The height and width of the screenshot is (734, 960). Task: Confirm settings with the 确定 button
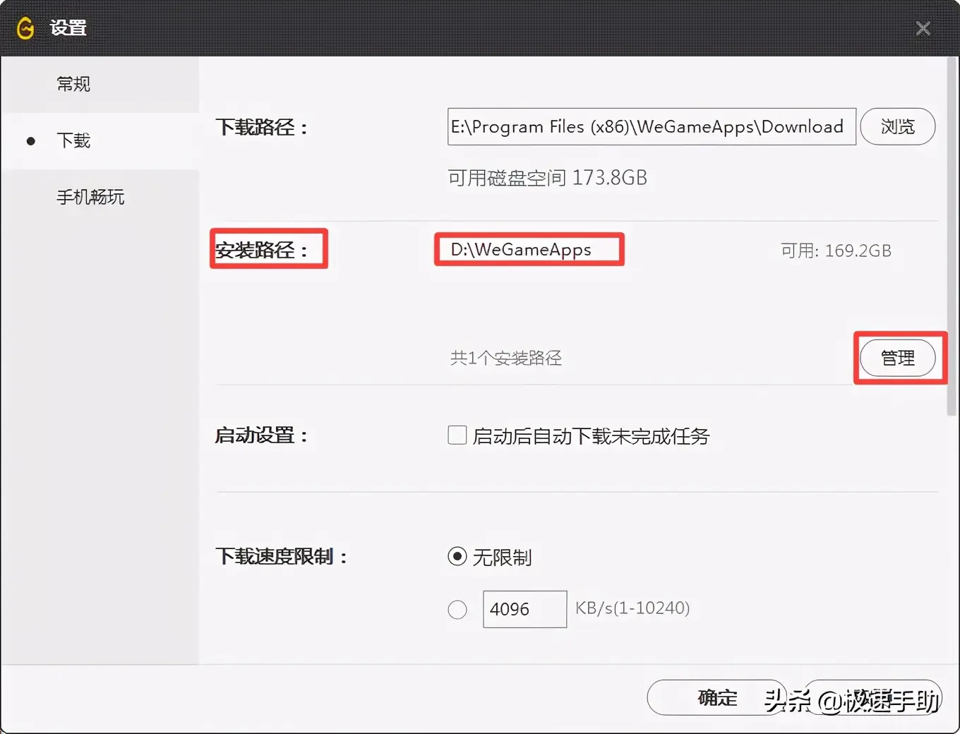tap(716, 697)
